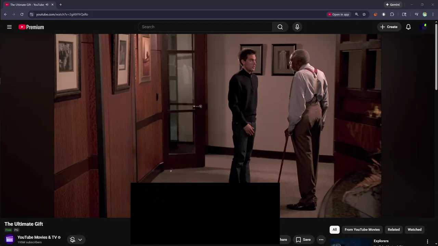438x246 pixels.
Task: Reload the page
Action: pos(22,14)
